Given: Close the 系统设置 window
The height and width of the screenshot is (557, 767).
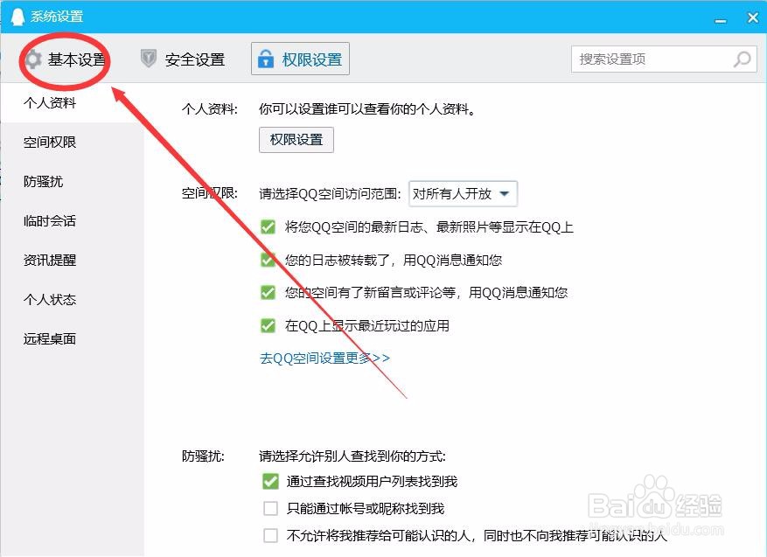Looking at the screenshot, I should coord(753,17).
